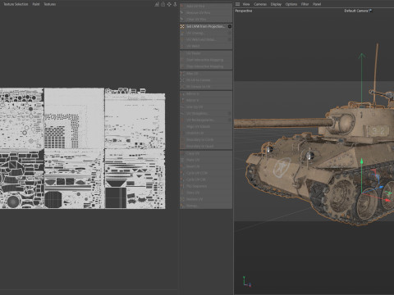This screenshot has width=394, height=295.
Task: Click the viewport hamburger menu icon
Action: click(237, 4)
